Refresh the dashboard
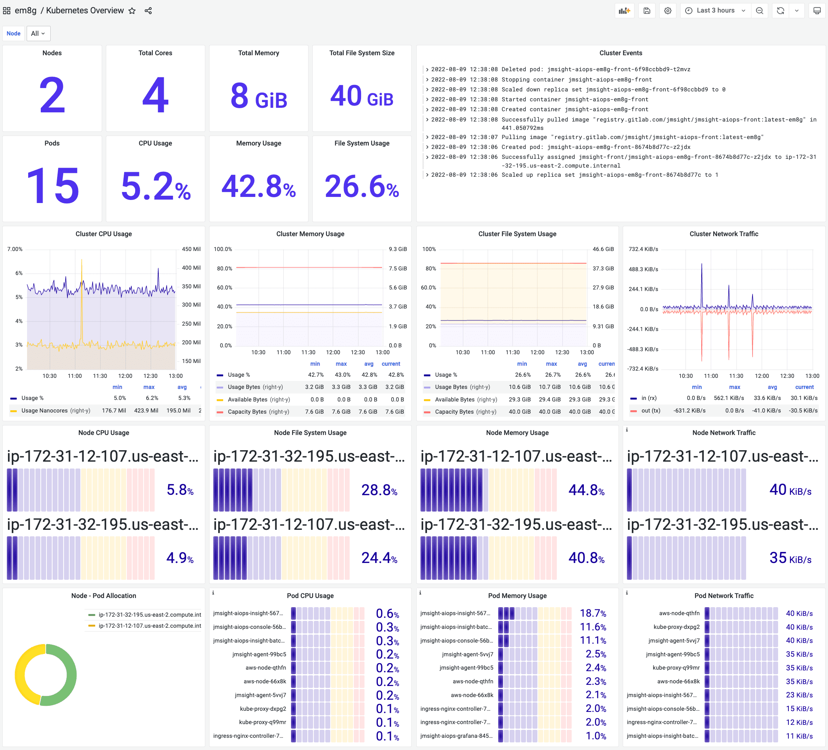Image resolution: width=828 pixels, height=750 pixels. click(780, 11)
